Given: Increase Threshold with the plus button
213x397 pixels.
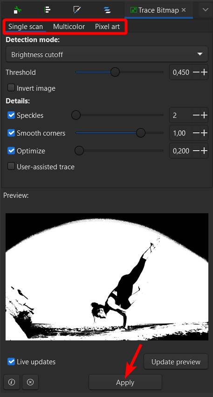Looking at the screenshot, I should (x=204, y=72).
